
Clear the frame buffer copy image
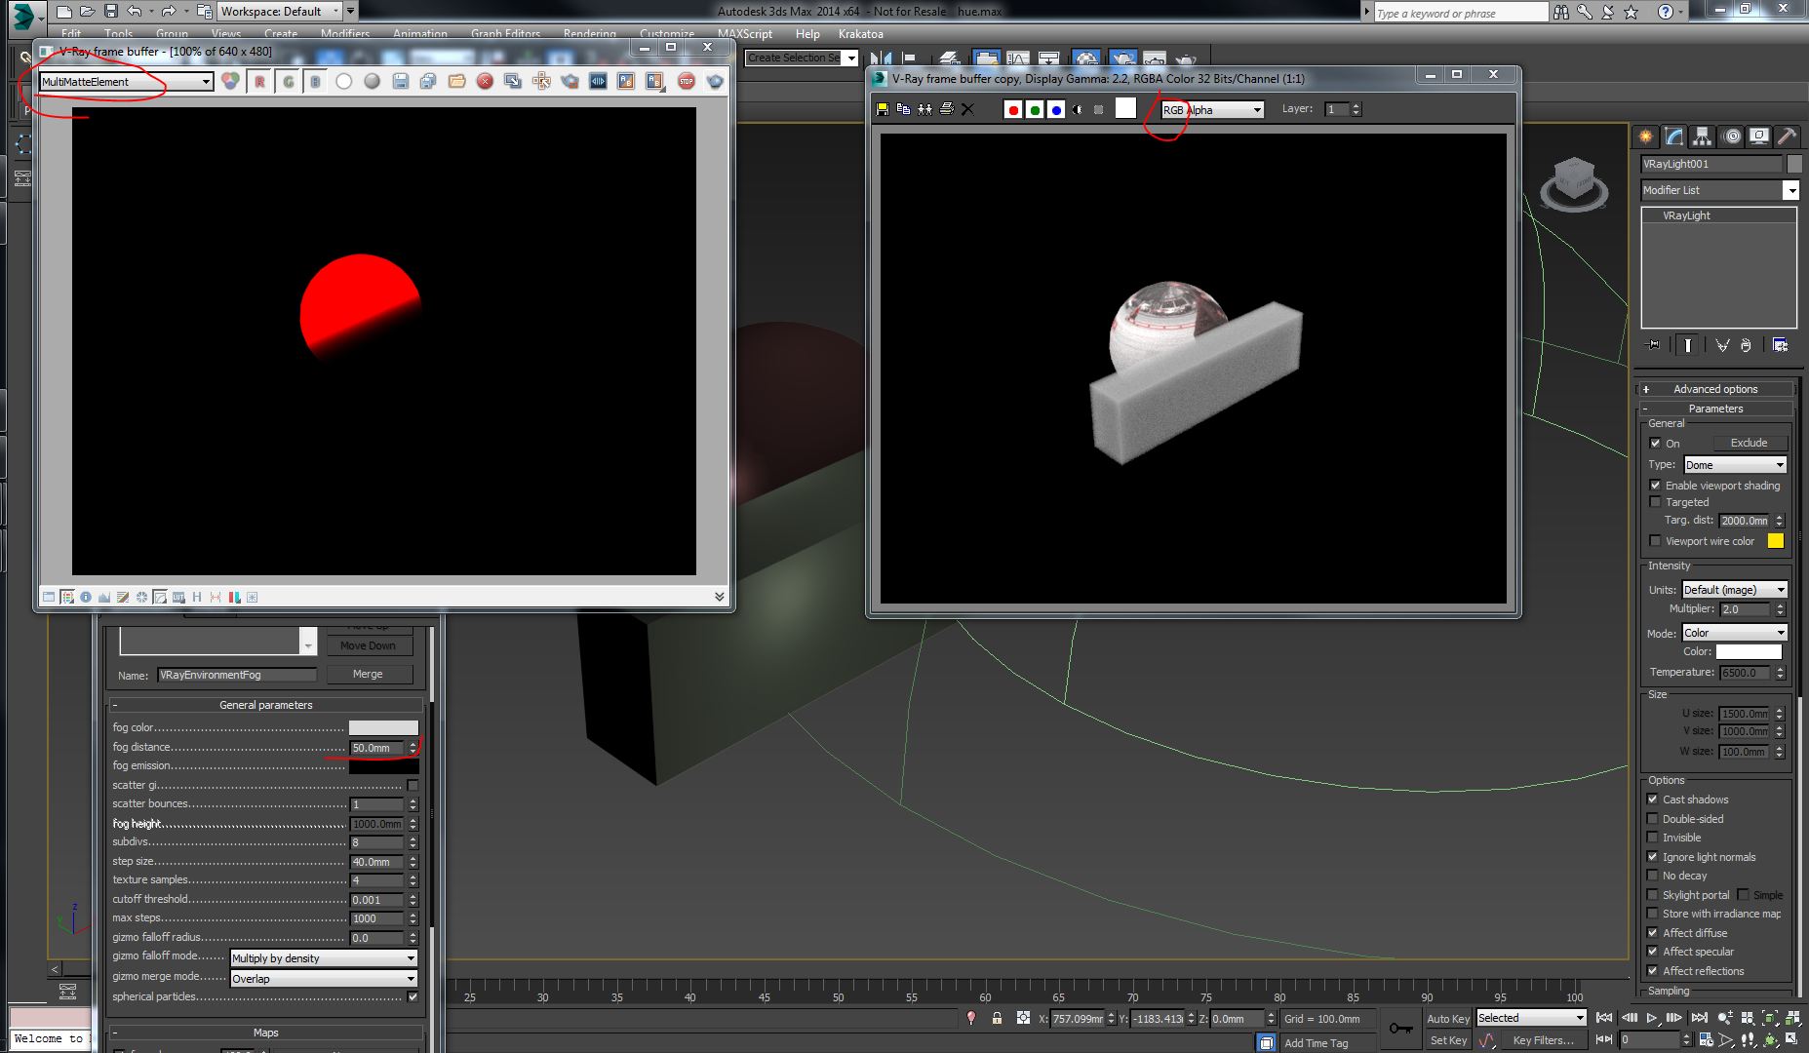(967, 109)
